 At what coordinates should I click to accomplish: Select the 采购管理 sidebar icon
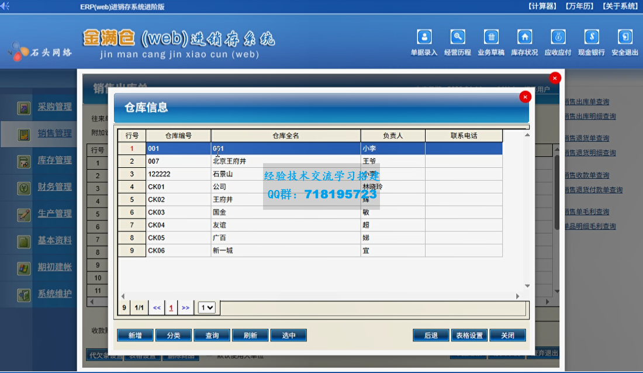pos(24,108)
